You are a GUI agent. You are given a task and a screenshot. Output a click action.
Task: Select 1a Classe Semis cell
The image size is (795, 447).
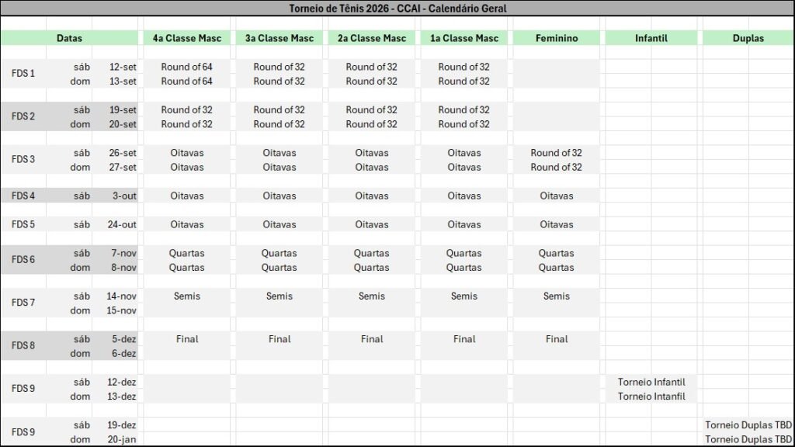[464, 296]
